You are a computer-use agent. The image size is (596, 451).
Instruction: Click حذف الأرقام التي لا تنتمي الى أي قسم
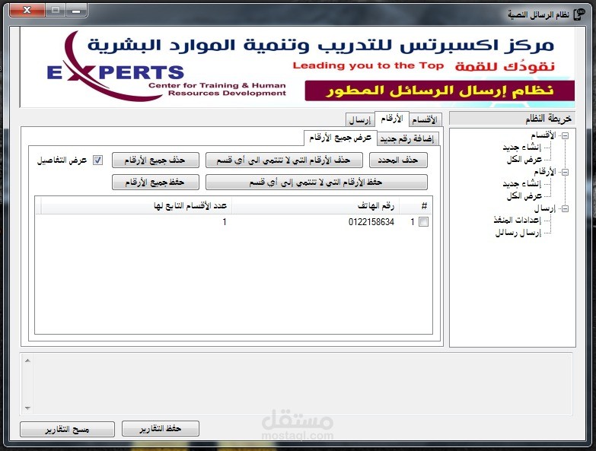(x=284, y=160)
